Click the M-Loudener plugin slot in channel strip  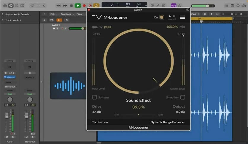pyautogui.click(x=10, y=77)
